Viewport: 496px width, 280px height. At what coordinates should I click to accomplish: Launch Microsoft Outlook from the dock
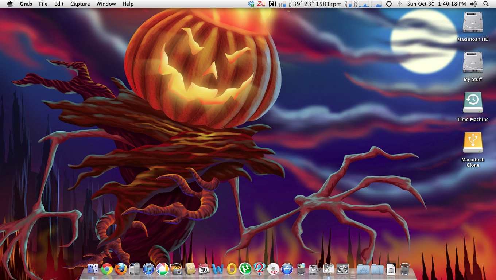pyautogui.click(x=232, y=269)
